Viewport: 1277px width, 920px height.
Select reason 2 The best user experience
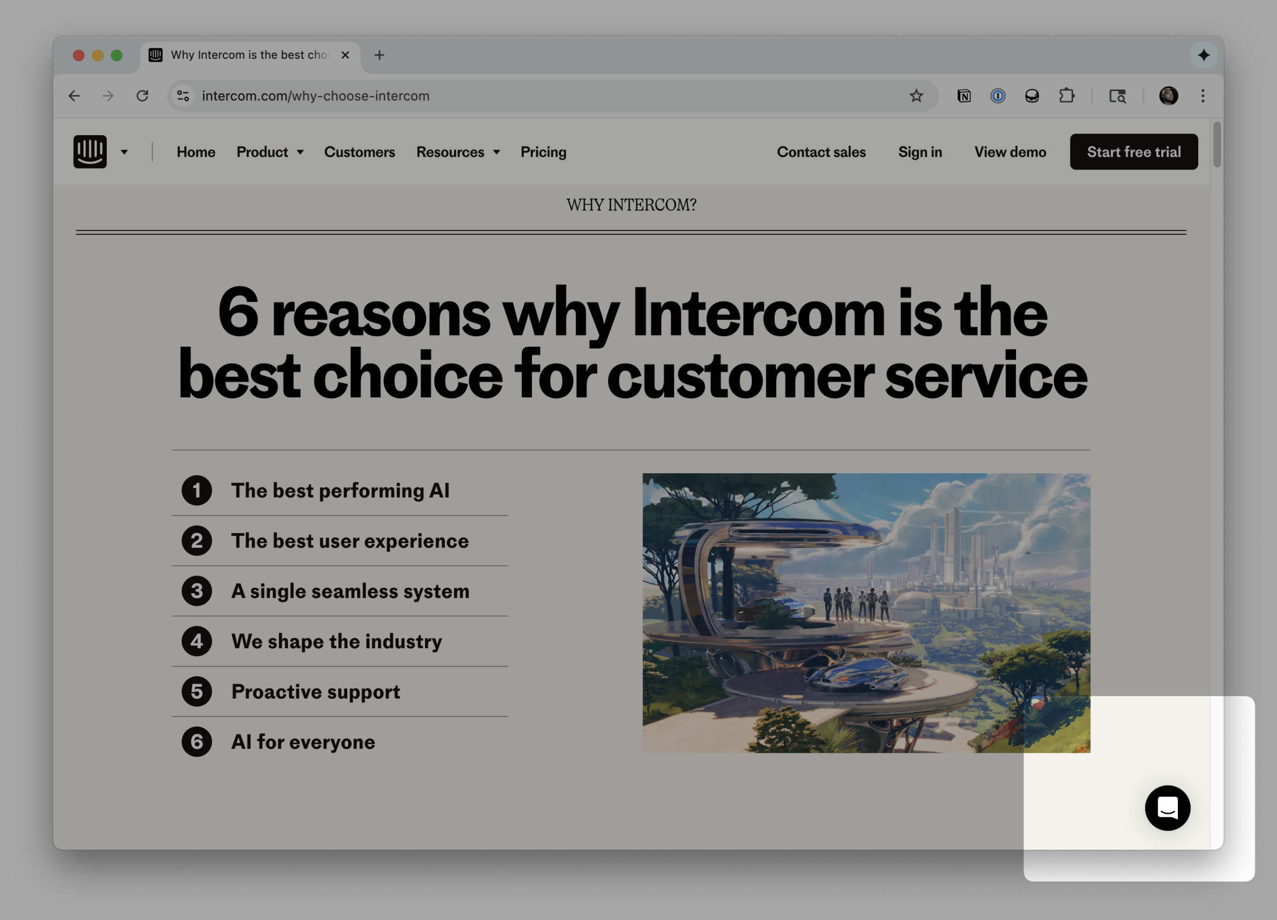(x=340, y=541)
